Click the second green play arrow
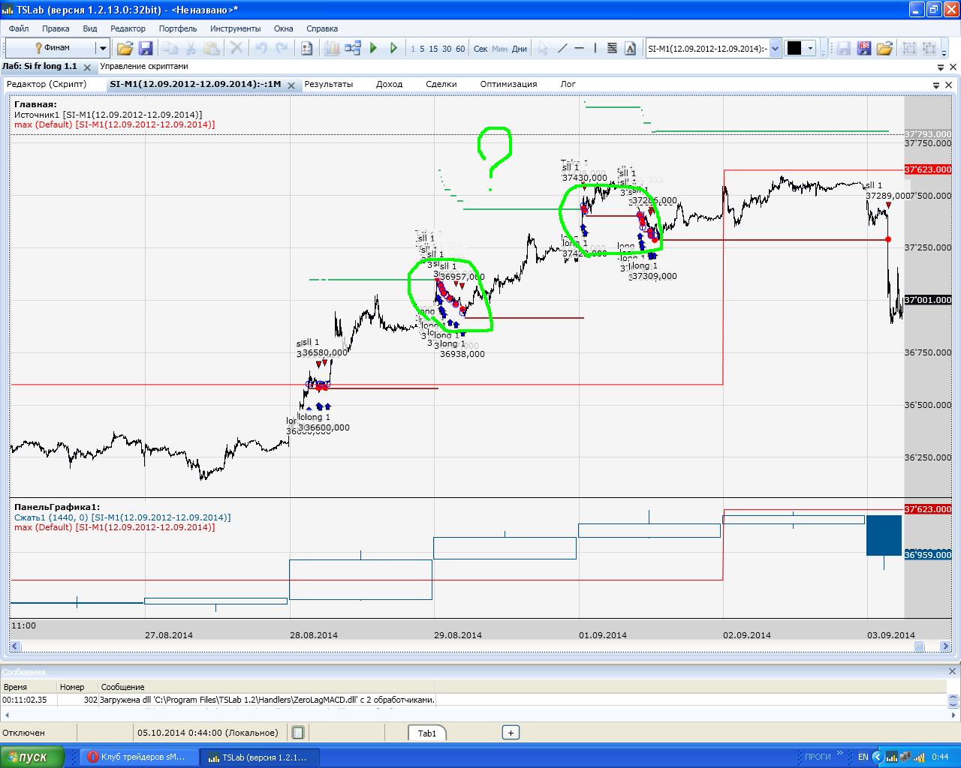 pos(393,48)
